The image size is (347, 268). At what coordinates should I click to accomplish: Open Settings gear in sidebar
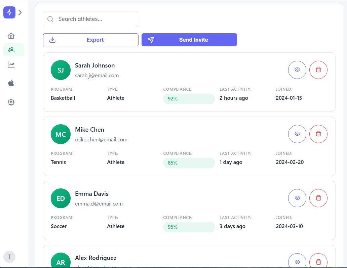[11, 102]
